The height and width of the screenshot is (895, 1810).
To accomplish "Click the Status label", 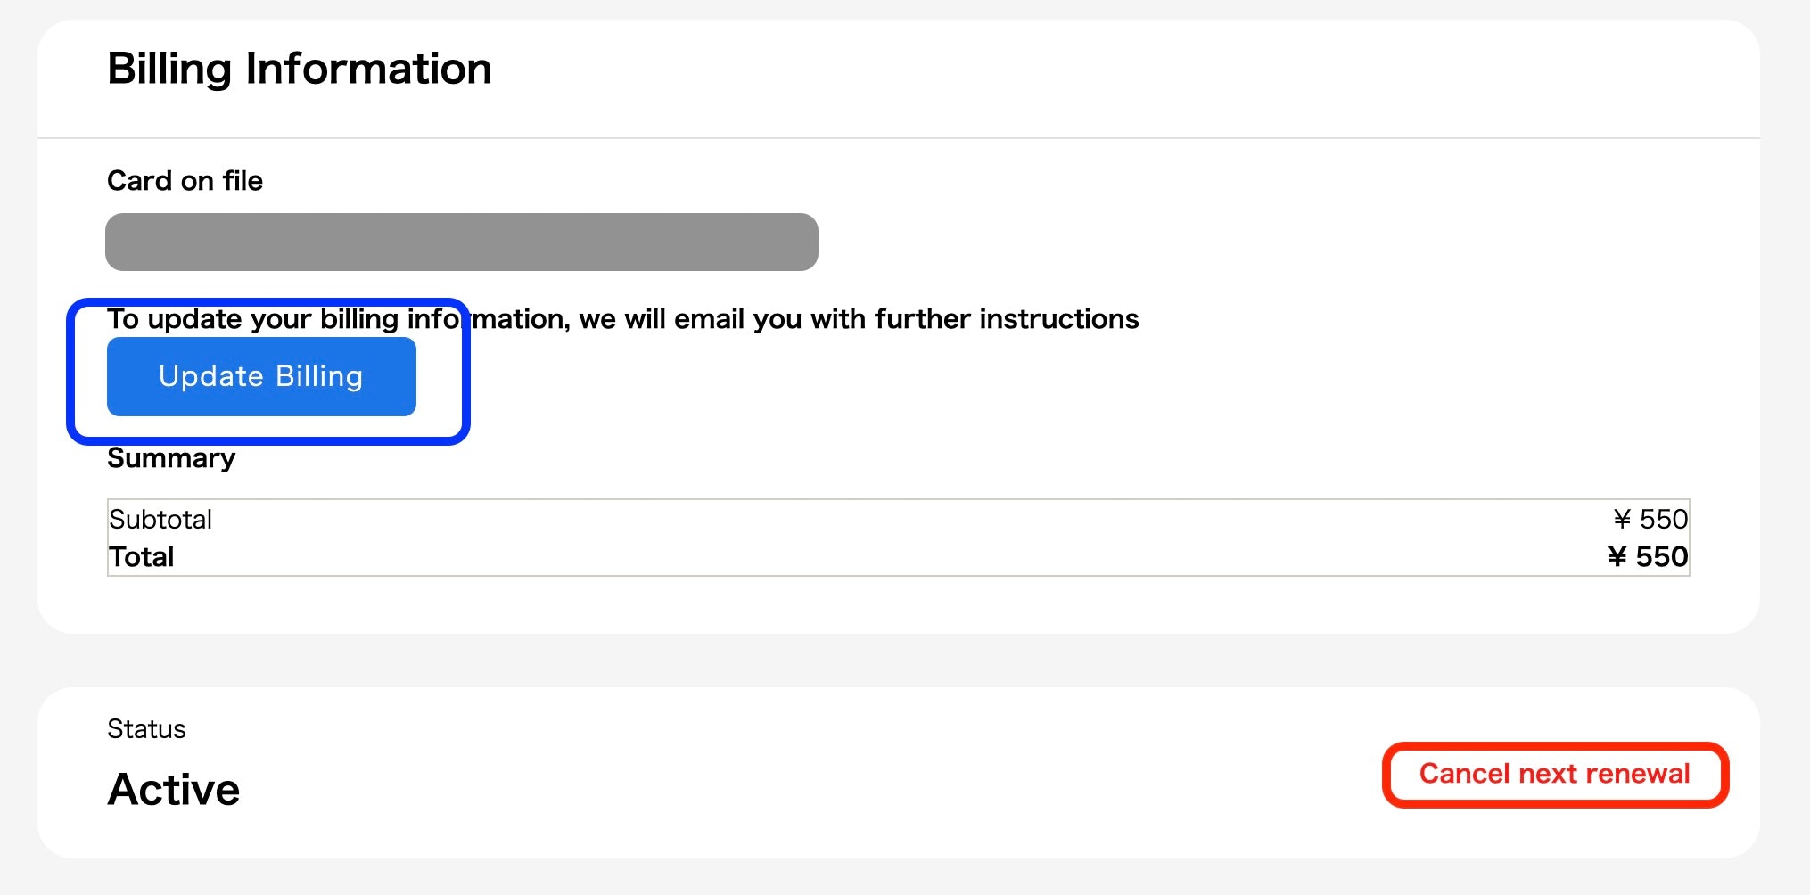I will tap(146, 729).
